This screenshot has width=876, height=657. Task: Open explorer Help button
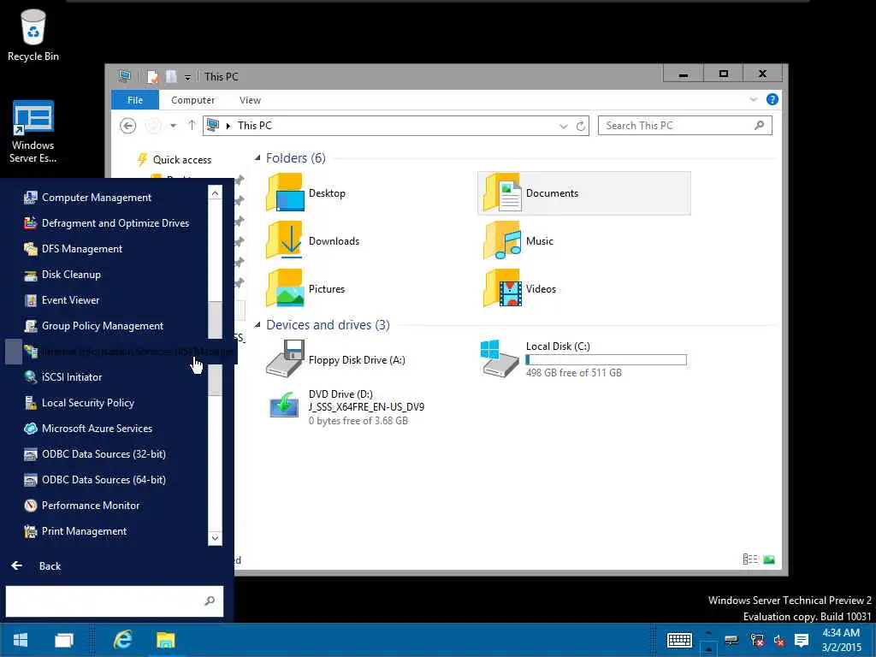(x=772, y=99)
